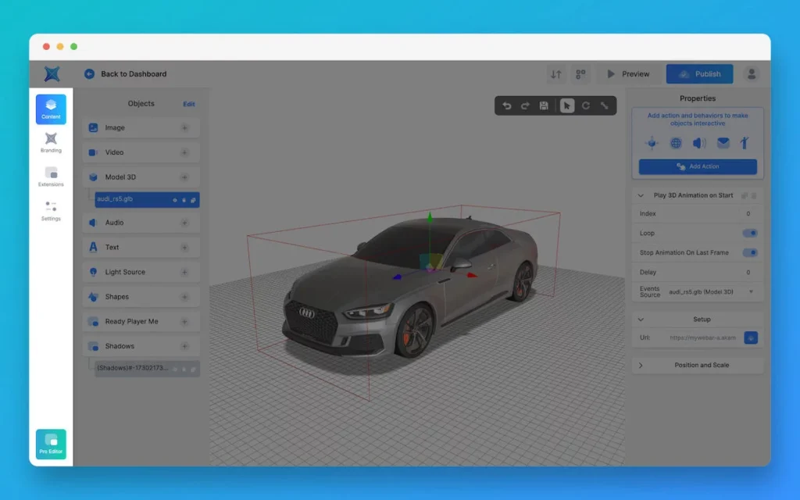Screen dimensions: 800x500
Task: Choose the globe web link action icon
Action: tap(676, 143)
